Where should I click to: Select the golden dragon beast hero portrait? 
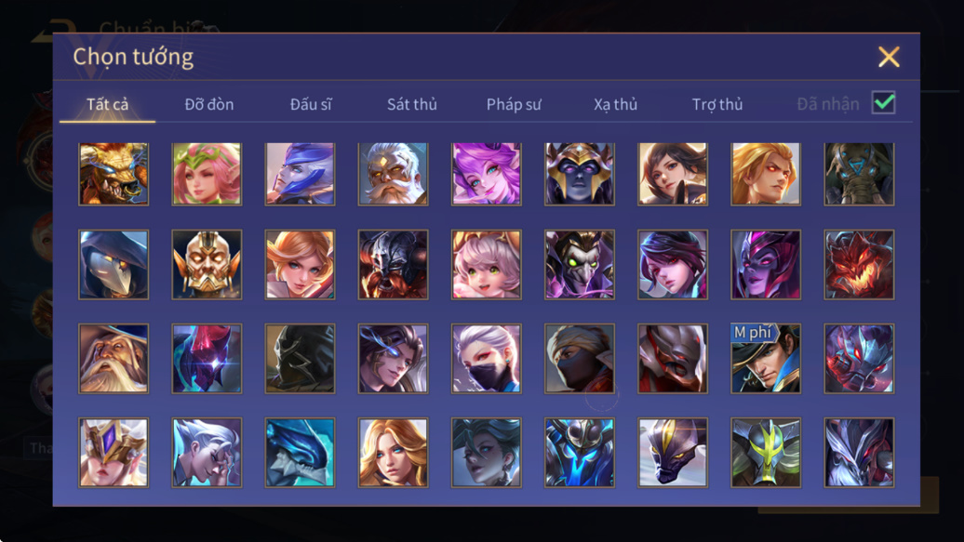pos(114,174)
